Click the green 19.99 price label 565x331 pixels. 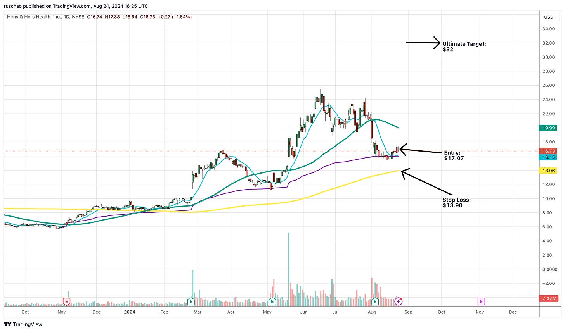[x=548, y=128]
